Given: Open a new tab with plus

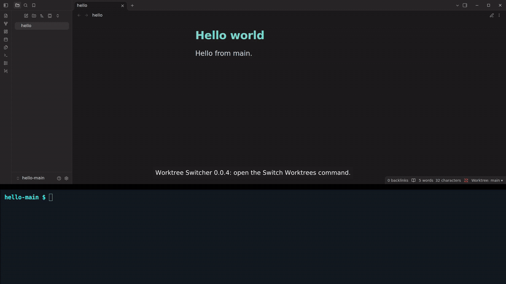Looking at the screenshot, I should [132, 5].
